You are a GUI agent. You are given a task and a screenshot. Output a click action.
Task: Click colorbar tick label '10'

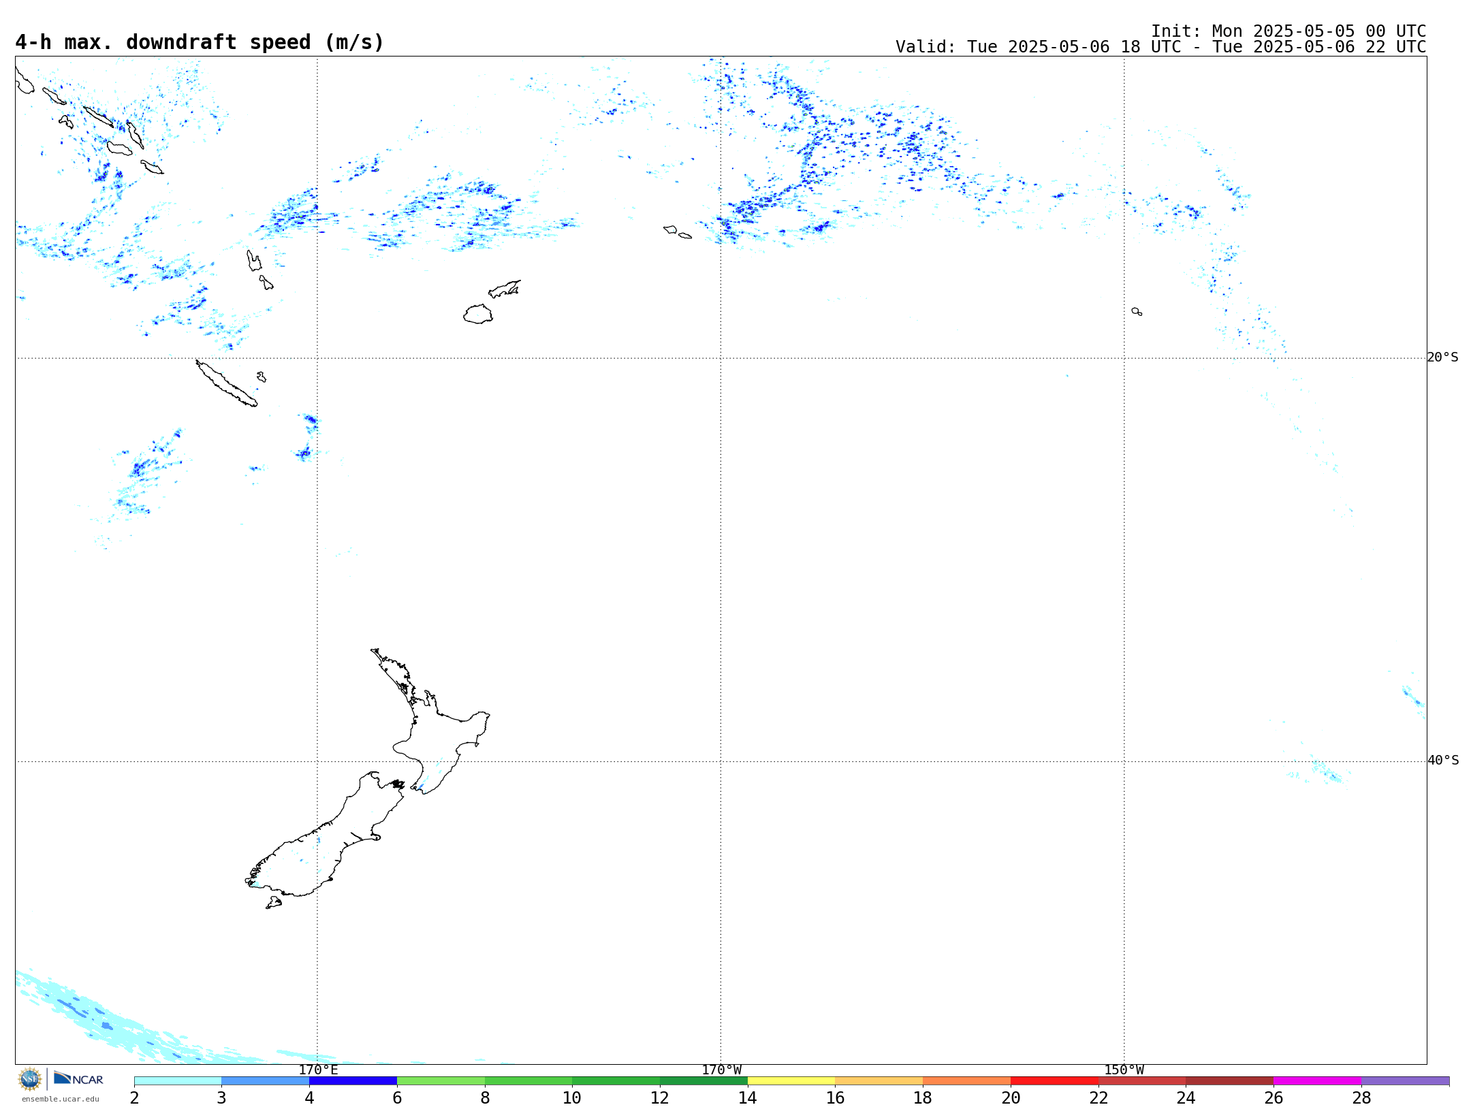(572, 1098)
